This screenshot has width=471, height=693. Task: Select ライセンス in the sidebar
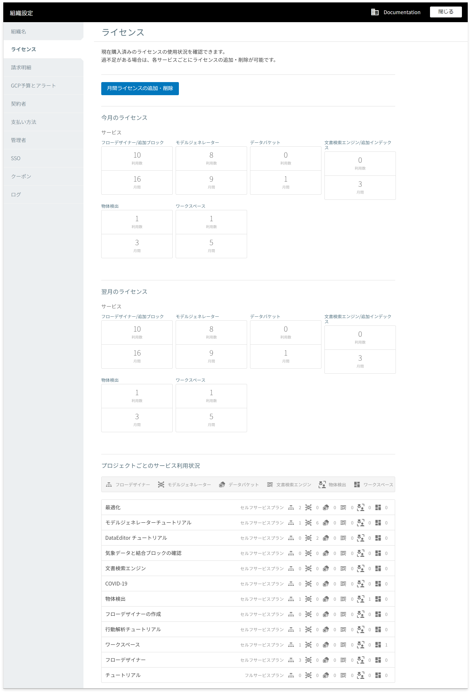pyautogui.click(x=43, y=49)
